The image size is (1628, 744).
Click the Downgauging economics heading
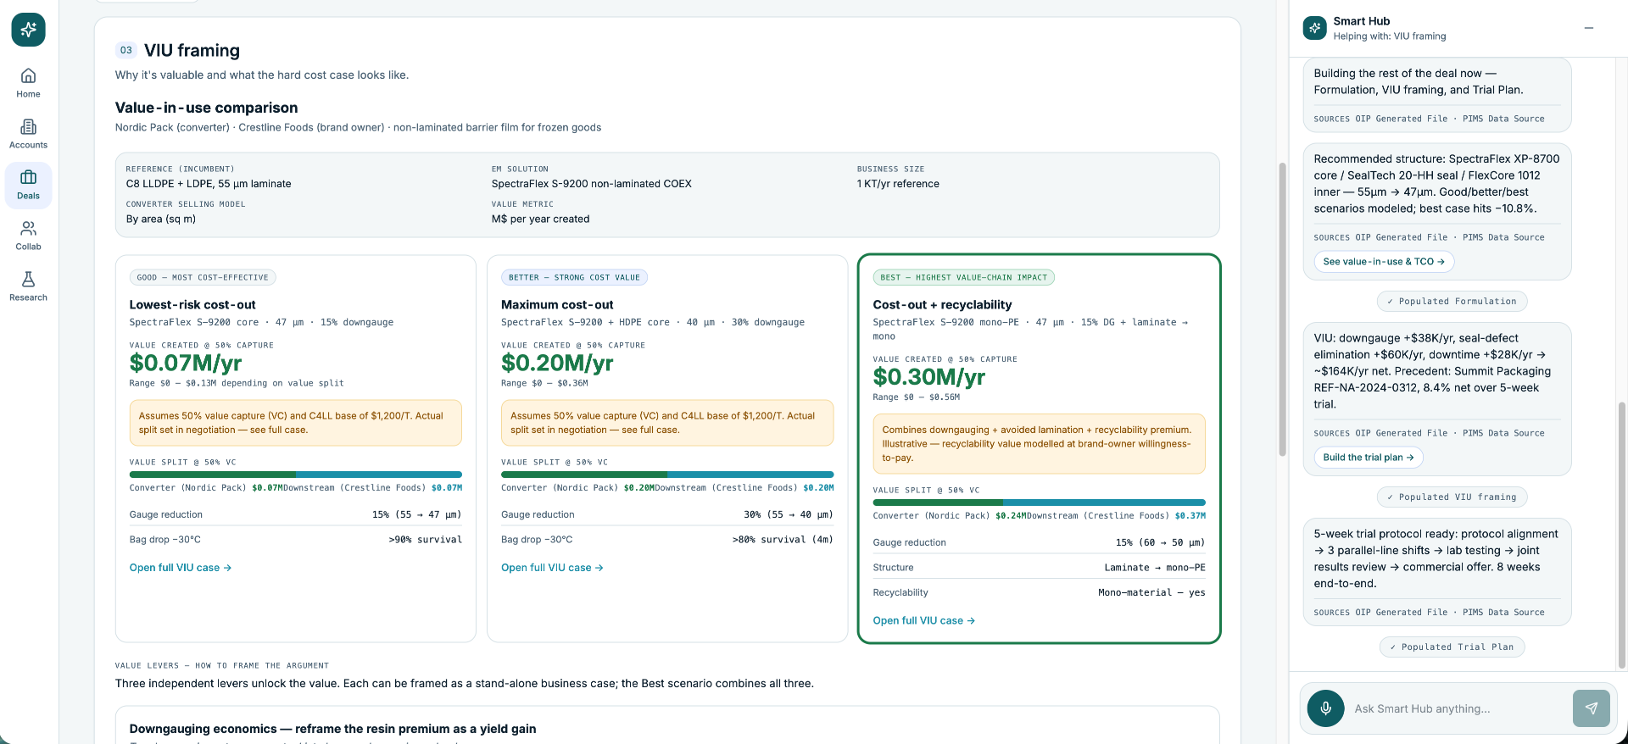[x=332, y=730]
